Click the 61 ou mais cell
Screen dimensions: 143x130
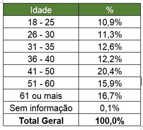[41, 95]
